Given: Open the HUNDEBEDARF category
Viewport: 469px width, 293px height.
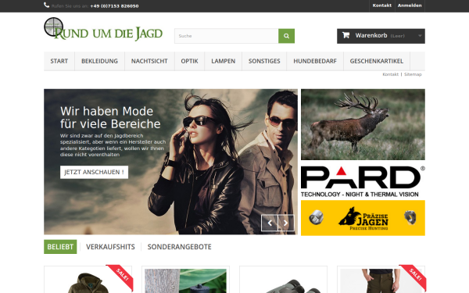Looking at the screenshot, I should [x=315, y=61].
